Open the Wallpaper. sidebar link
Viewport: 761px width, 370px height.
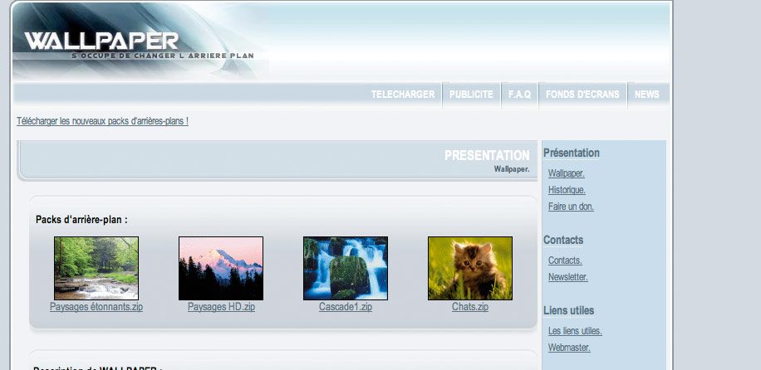pyautogui.click(x=567, y=173)
